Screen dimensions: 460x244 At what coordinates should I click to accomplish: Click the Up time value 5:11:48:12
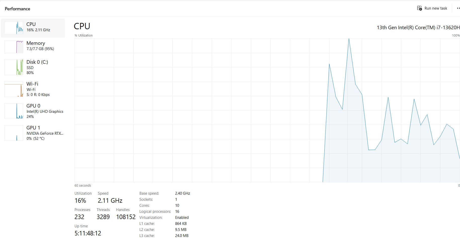click(88, 233)
